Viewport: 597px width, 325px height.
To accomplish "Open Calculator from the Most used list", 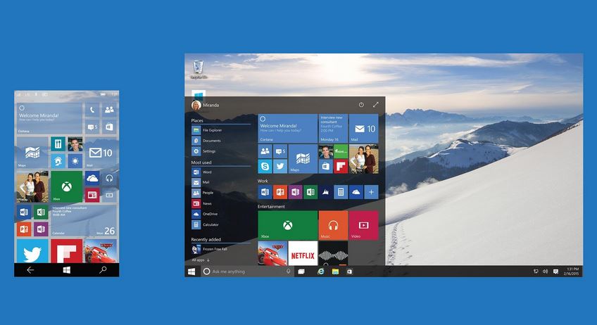I will [210, 224].
